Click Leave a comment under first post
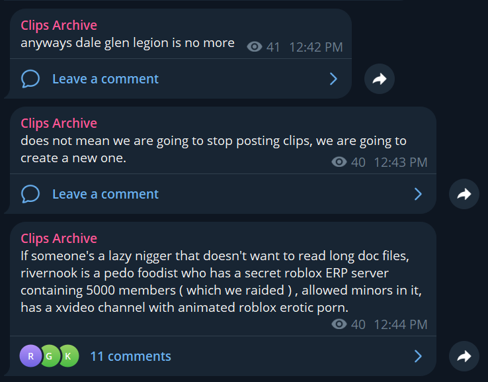The height and width of the screenshot is (382, 488). 105,79
